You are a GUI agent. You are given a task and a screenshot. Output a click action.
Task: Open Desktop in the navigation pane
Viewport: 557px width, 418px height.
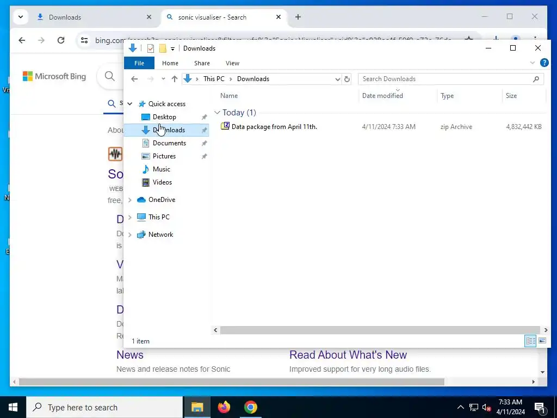pyautogui.click(x=164, y=117)
